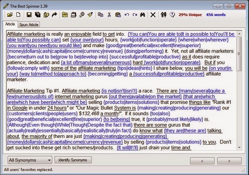The width and height of the screenshot is (249, 175).
Task: Switch to the Article tab
Action: click(10, 24)
